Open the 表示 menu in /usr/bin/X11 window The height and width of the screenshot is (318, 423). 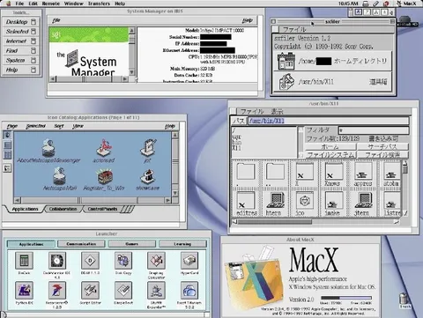point(277,111)
